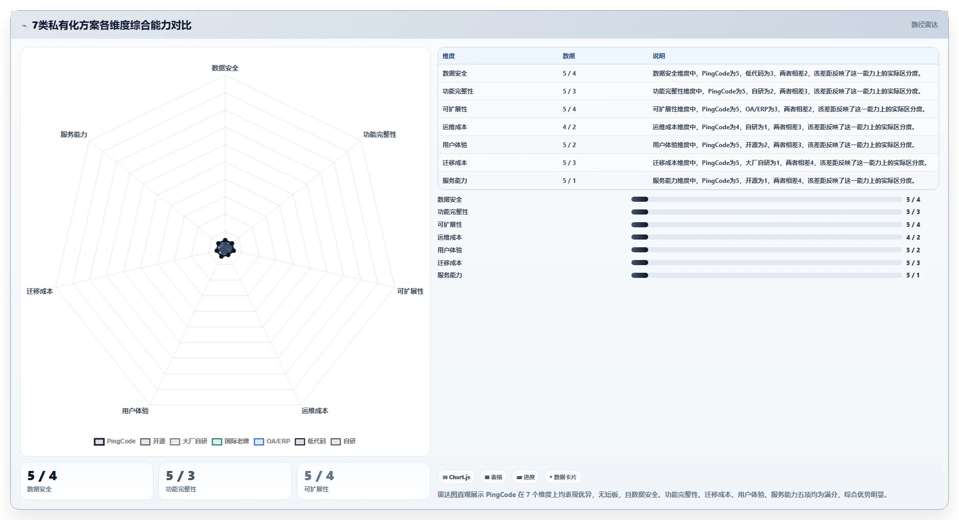Click the 4 / 2 value in the 运维成本 table row
This screenshot has width=959, height=520.
[569, 127]
